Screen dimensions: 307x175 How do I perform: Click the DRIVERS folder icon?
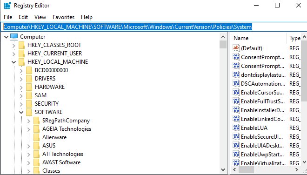point(29,79)
